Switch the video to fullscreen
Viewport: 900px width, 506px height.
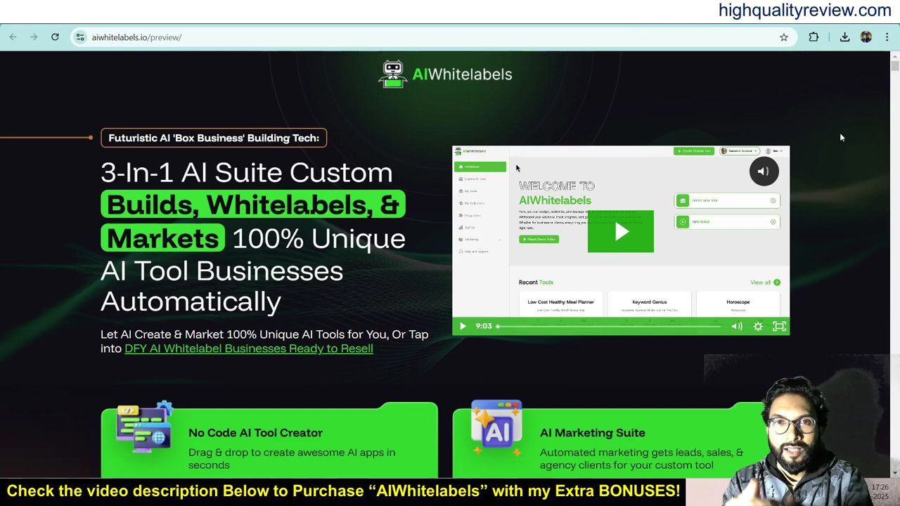click(779, 326)
